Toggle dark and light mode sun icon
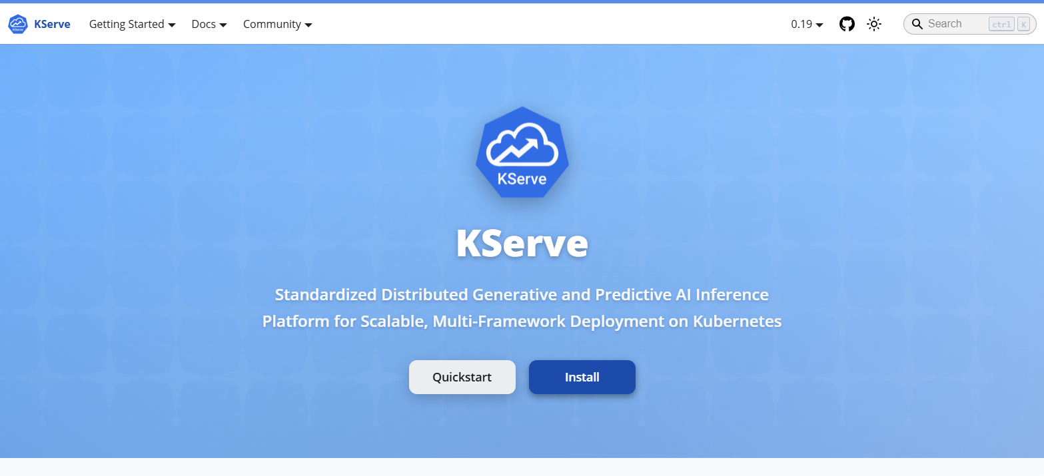 [874, 25]
